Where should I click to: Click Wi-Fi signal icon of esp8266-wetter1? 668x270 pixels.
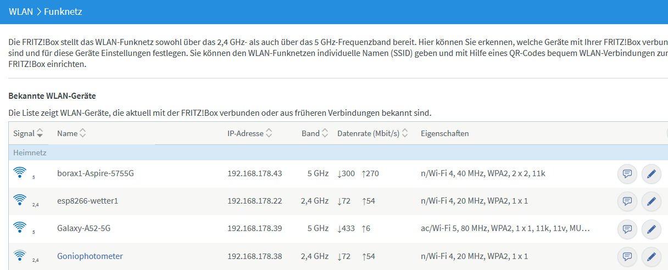click(x=20, y=200)
